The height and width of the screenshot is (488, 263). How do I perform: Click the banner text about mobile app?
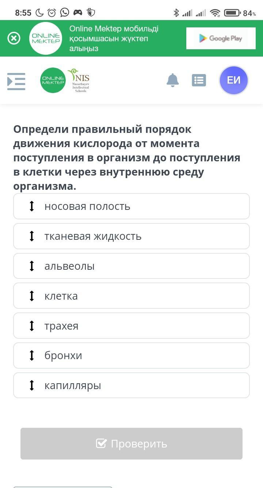click(114, 38)
